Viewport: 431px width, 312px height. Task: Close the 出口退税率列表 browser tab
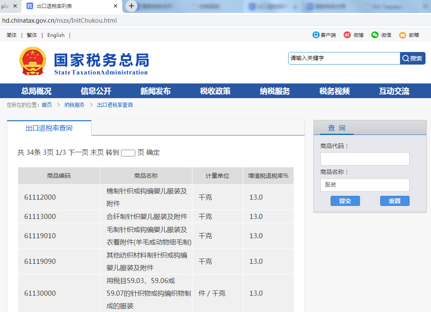[116, 6]
